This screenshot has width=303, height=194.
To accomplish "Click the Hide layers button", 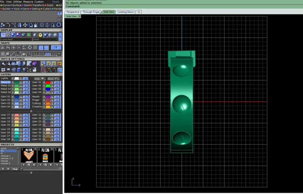I will (40, 79).
